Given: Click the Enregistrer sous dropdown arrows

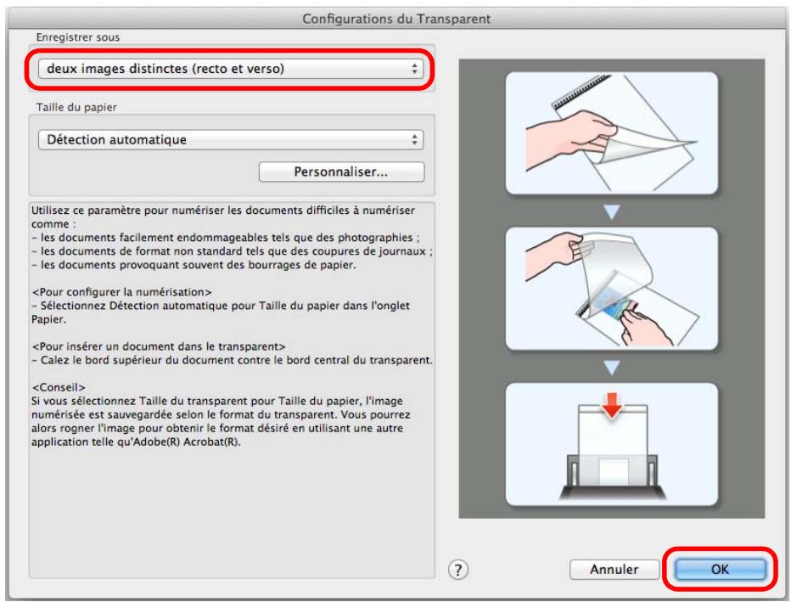Looking at the screenshot, I should point(414,69).
